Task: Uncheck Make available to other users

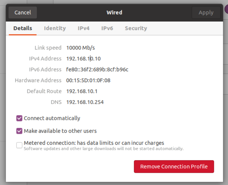Action: pos(19,131)
